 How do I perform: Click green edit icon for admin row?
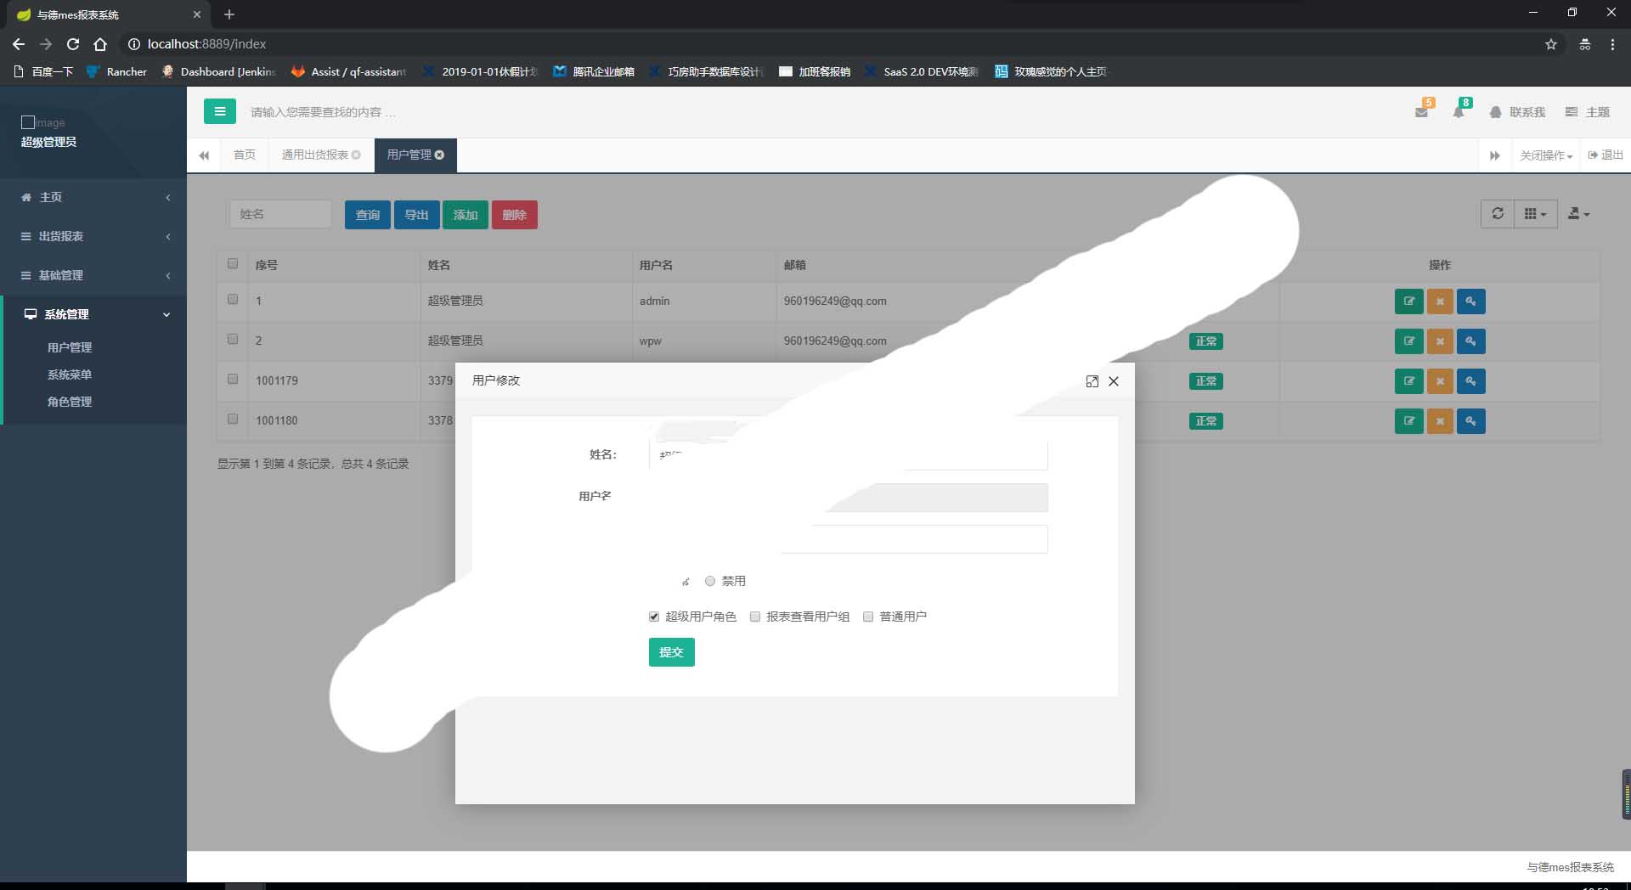[x=1408, y=301]
